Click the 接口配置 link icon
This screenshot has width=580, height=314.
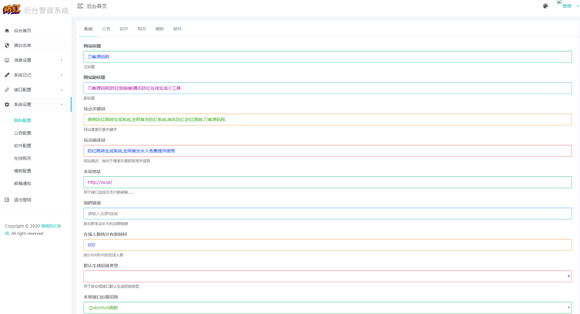click(x=7, y=90)
